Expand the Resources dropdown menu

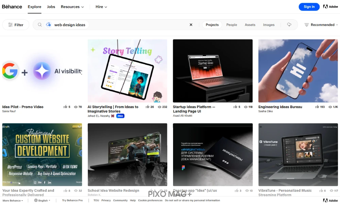(72, 7)
